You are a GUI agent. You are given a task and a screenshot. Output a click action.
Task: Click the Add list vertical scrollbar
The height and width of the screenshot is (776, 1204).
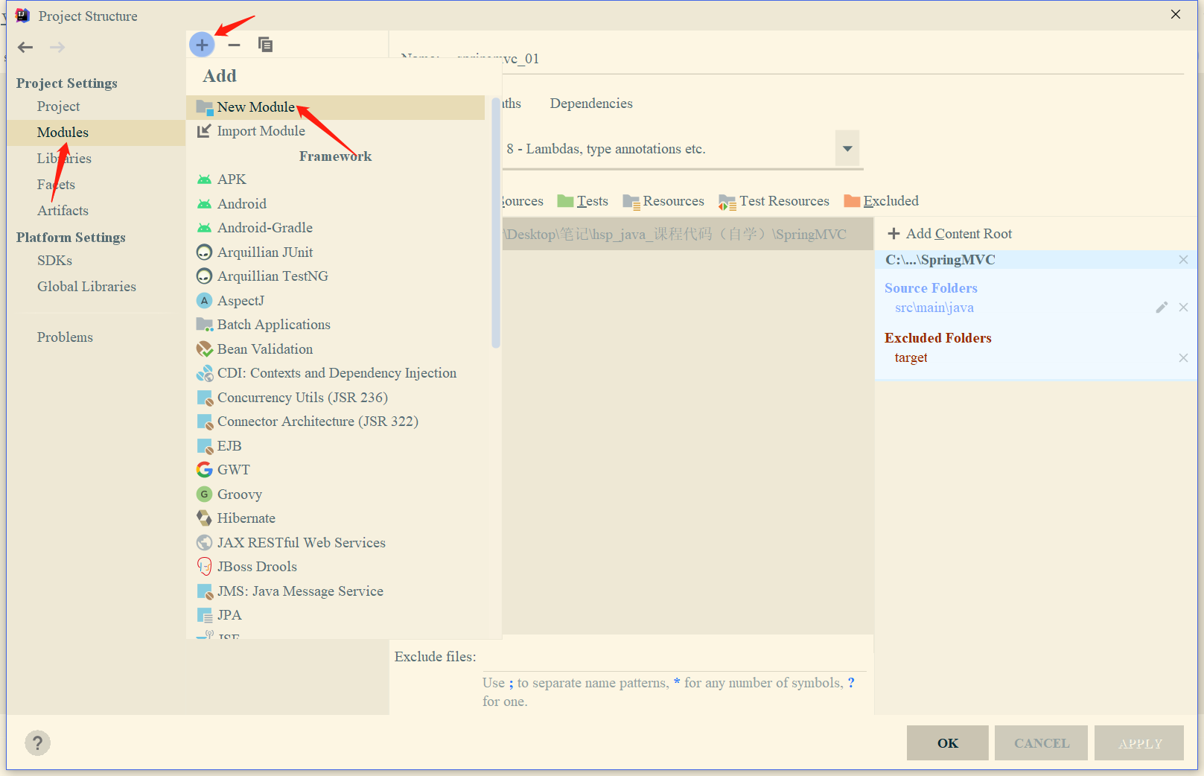click(496, 223)
